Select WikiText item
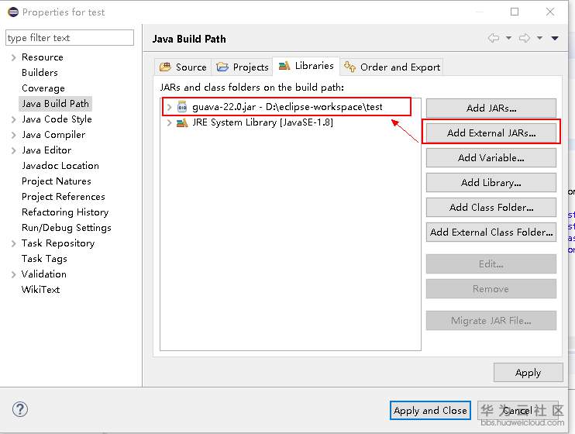The width and height of the screenshot is (575, 434). pyautogui.click(x=41, y=290)
